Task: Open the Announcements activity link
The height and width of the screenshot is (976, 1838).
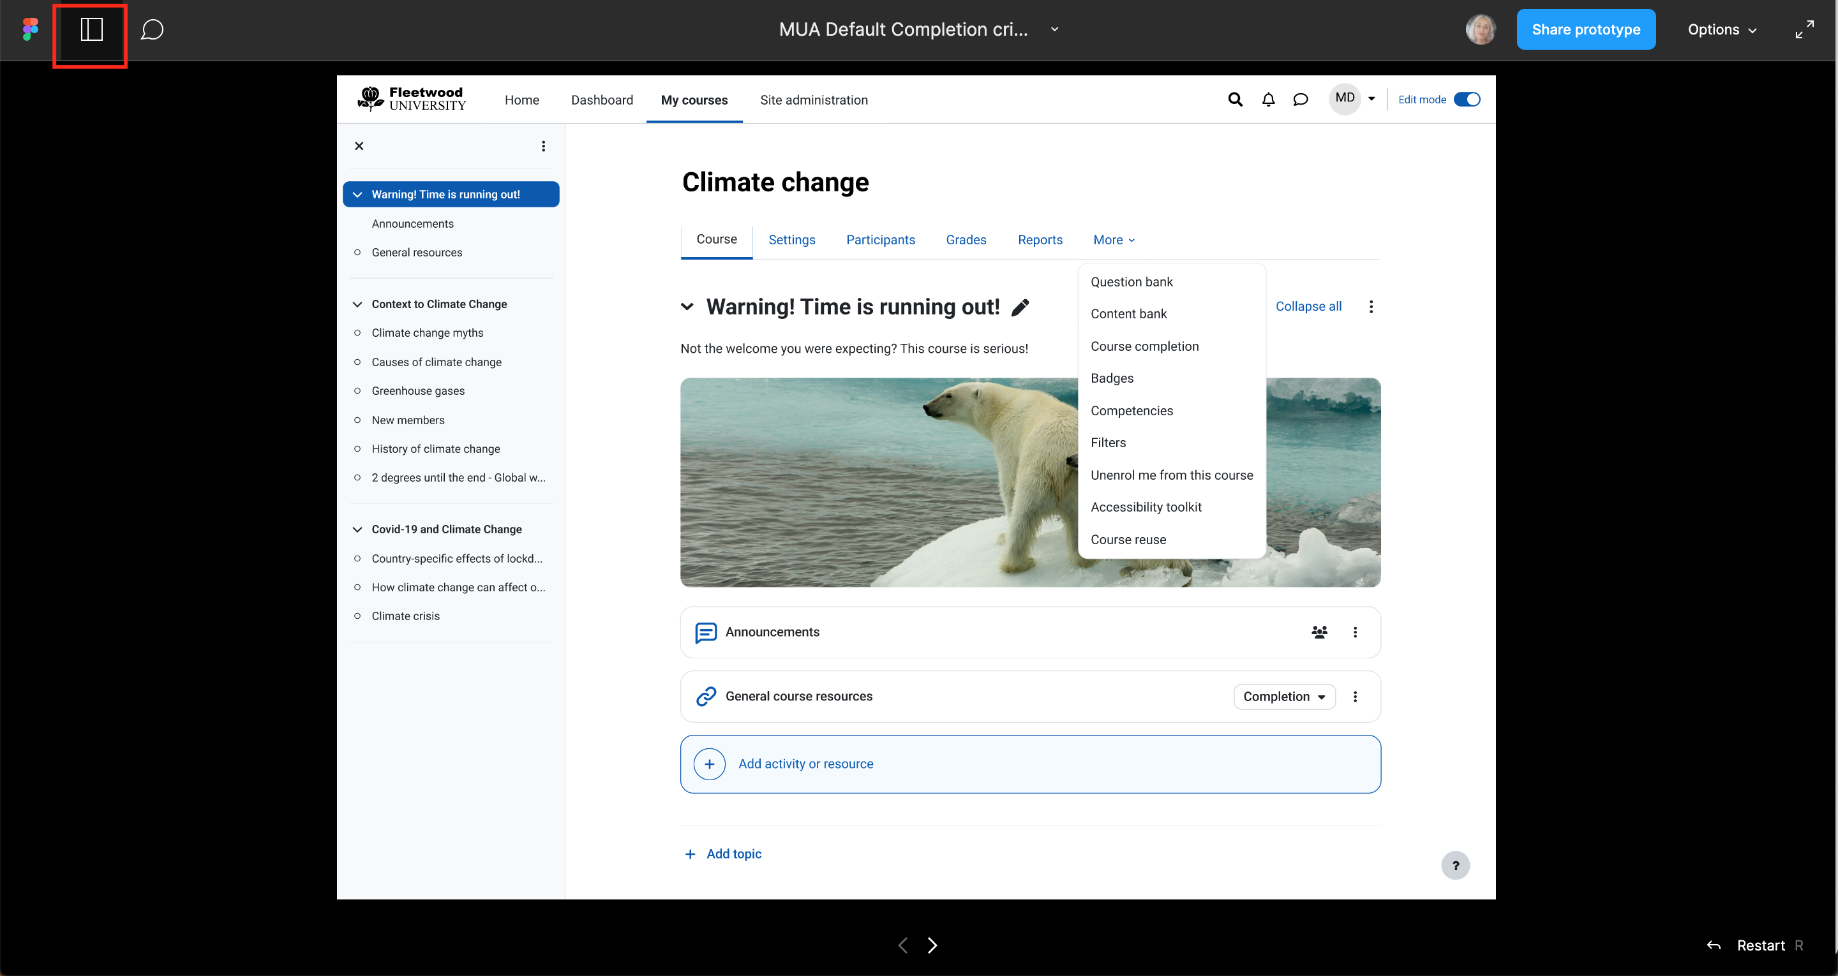Action: point(772,632)
